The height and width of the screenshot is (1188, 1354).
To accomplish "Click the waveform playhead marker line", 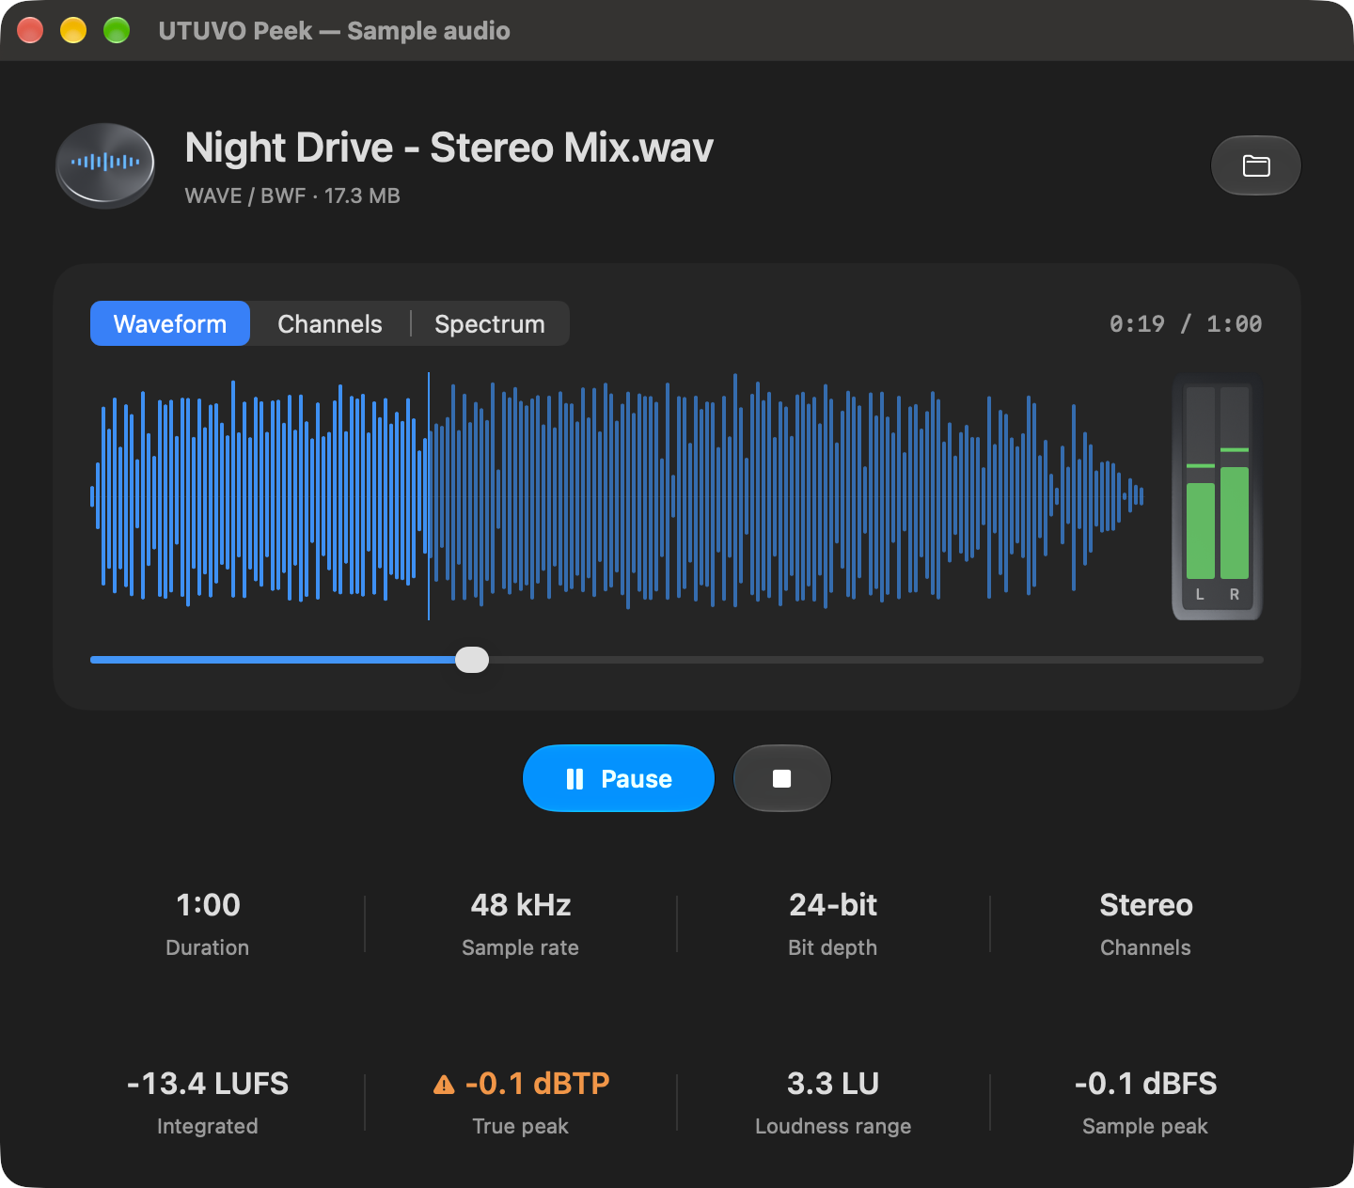I will pos(429,496).
